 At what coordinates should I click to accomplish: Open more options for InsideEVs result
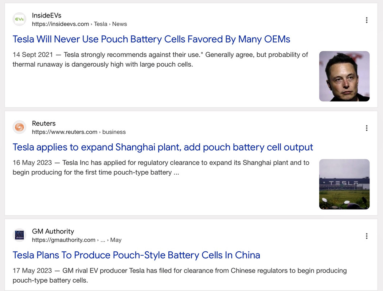(x=366, y=20)
